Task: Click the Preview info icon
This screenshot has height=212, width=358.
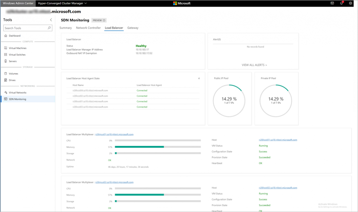Action: tap(104, 20)
